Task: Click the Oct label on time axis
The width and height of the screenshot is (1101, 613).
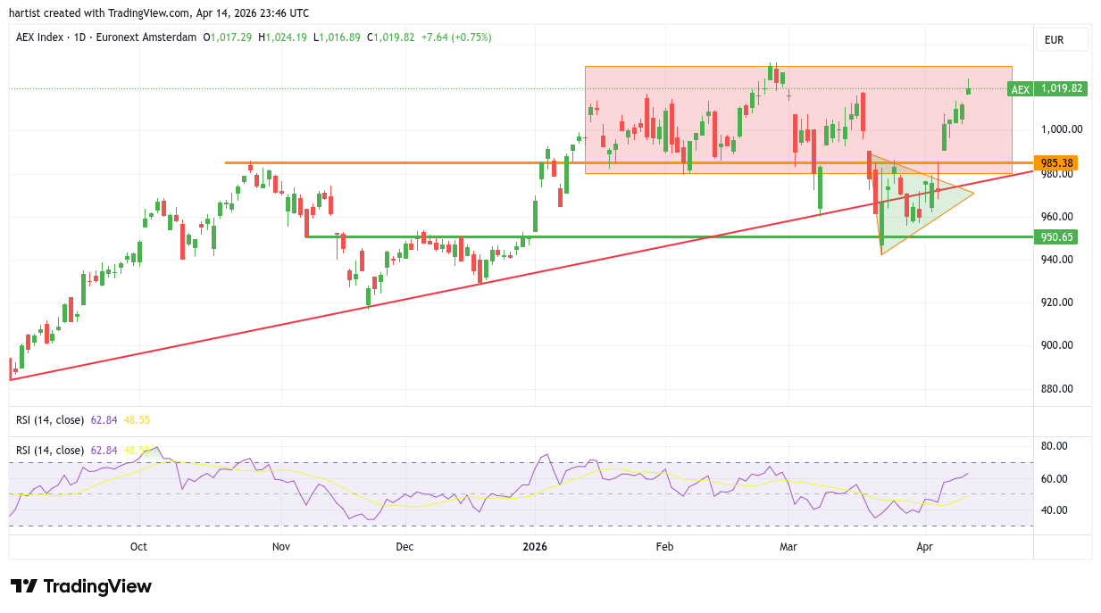Action: pyautogui.click(x=138, y=546)
